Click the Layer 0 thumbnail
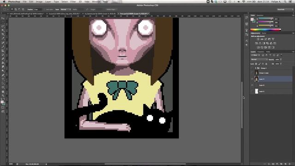Image resolution: width=295 pixels, height=166 pixels. pyautogui.click(x=256, y=91)
